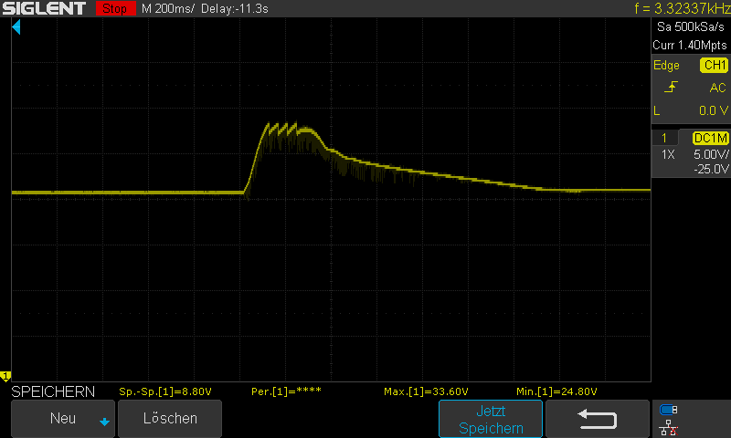The height and width of the screenshot is (438, 731).
Task: Click the Sp.-Sp.[1]=8.80V measurement
Action: 165,391
